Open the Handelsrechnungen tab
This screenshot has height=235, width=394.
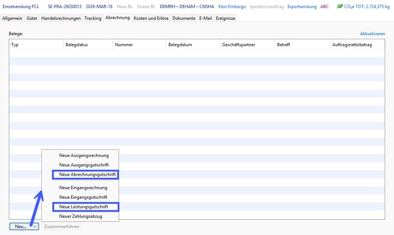click(61, 18)
